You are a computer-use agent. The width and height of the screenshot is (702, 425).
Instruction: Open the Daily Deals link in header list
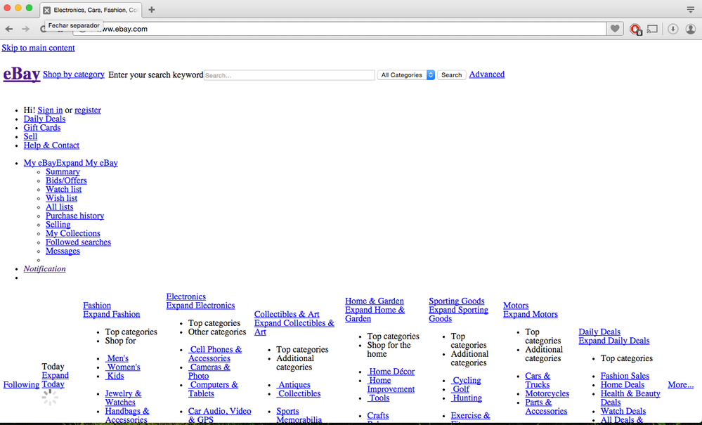44,119
